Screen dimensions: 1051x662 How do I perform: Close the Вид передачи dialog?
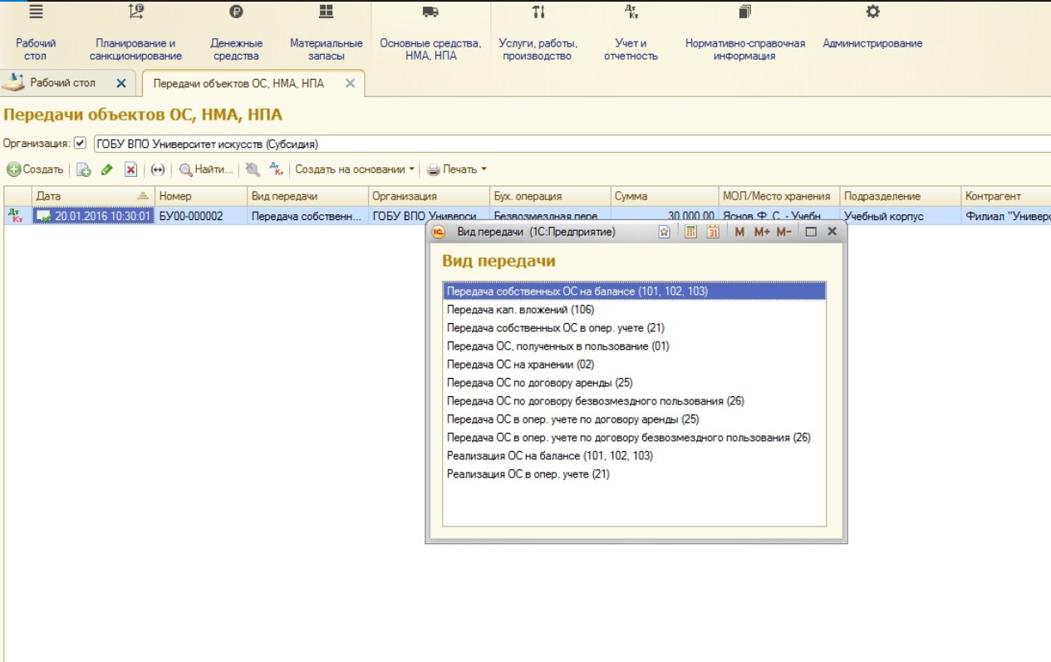coord(832,233)
